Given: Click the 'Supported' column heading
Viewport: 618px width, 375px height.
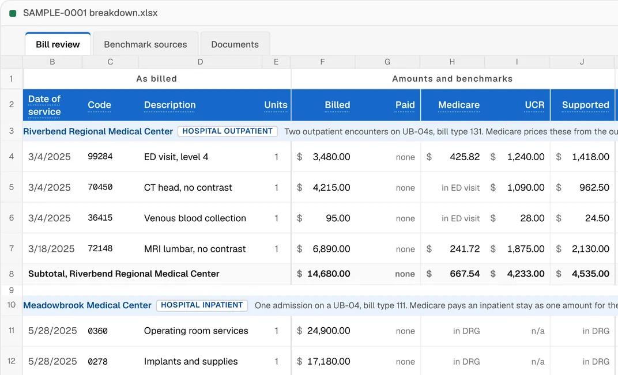Looking at the screenshot, I should (x=585, y=105).
